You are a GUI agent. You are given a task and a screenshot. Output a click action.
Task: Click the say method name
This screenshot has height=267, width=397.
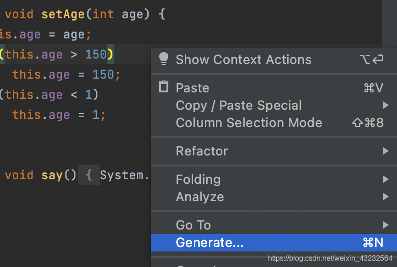coord(52,175)
